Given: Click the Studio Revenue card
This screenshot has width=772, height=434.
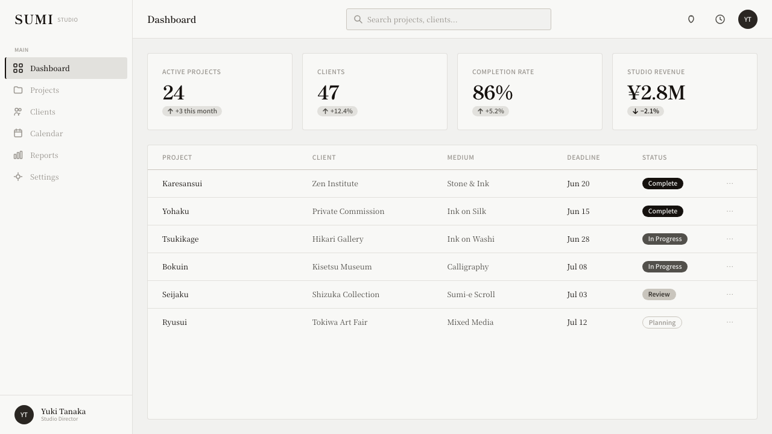Looking at the screenshot, I should 685,92.
